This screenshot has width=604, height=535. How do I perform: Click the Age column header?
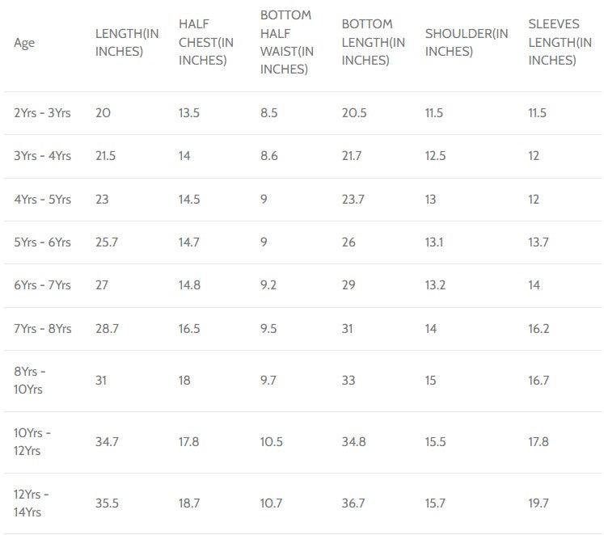pos(24,43)
